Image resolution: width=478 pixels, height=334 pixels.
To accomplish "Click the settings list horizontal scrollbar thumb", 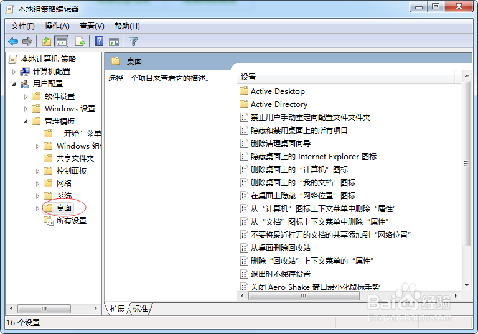I will click(x=304, y=295).
